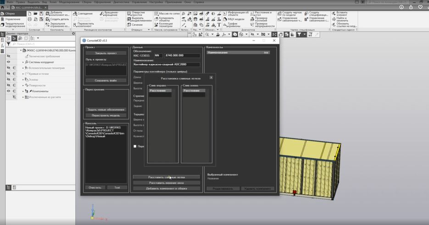
Task: Toggle exclude-from-calc icon on Компоненты row
Action: pos(14,91)
